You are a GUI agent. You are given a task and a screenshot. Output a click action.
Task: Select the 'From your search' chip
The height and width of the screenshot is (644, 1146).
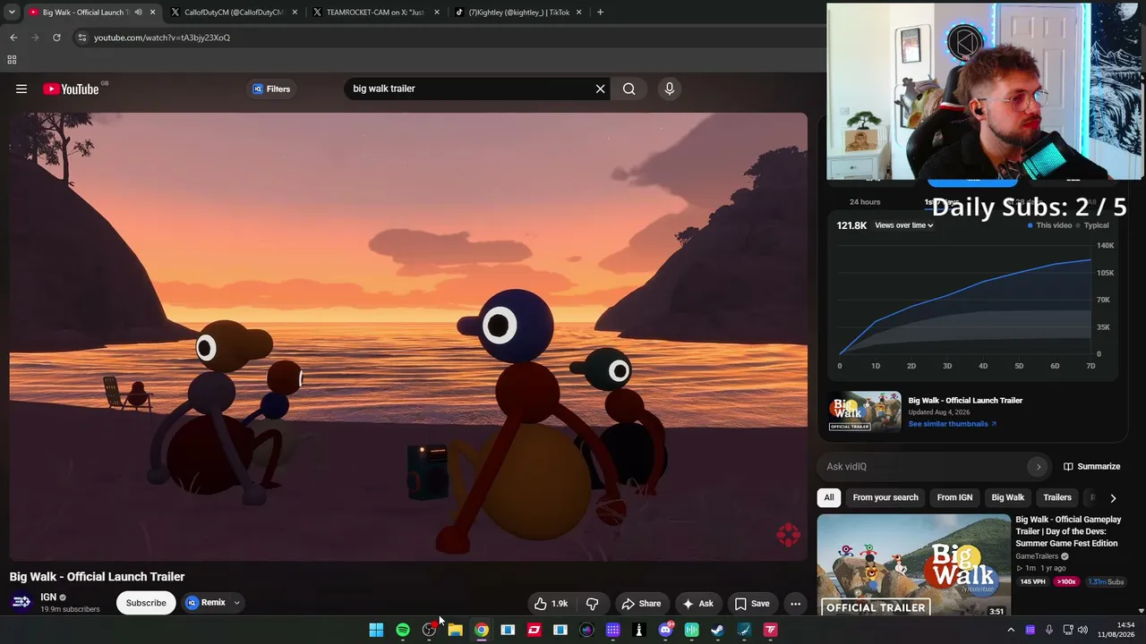pos(885,497)
